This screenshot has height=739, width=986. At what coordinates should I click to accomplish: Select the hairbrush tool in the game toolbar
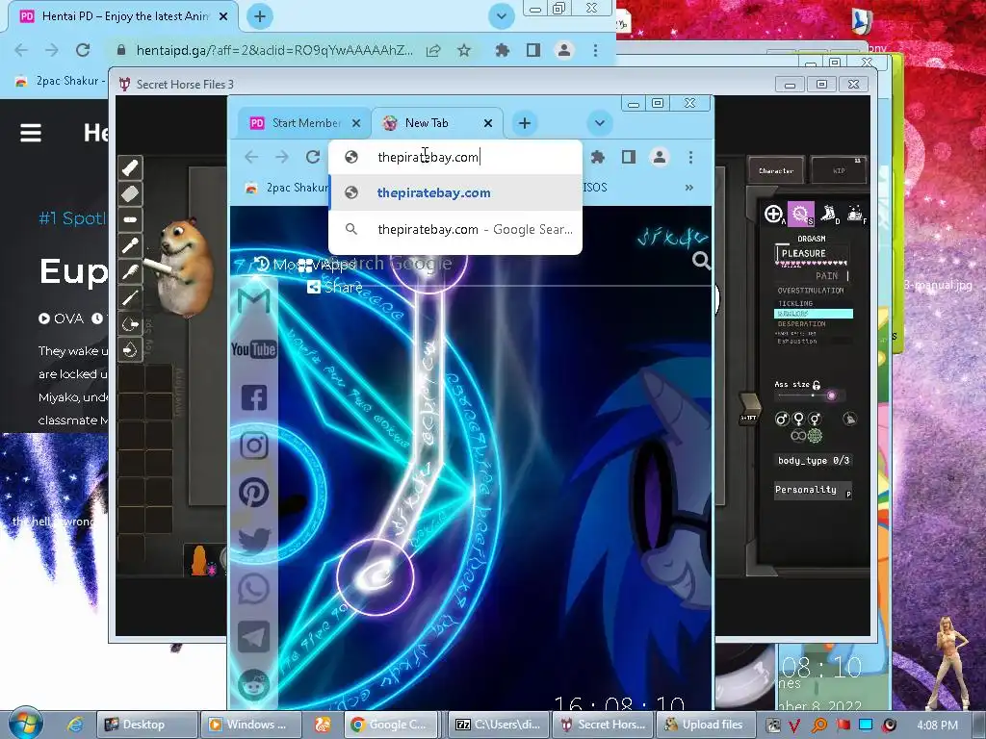click(130, 271)
